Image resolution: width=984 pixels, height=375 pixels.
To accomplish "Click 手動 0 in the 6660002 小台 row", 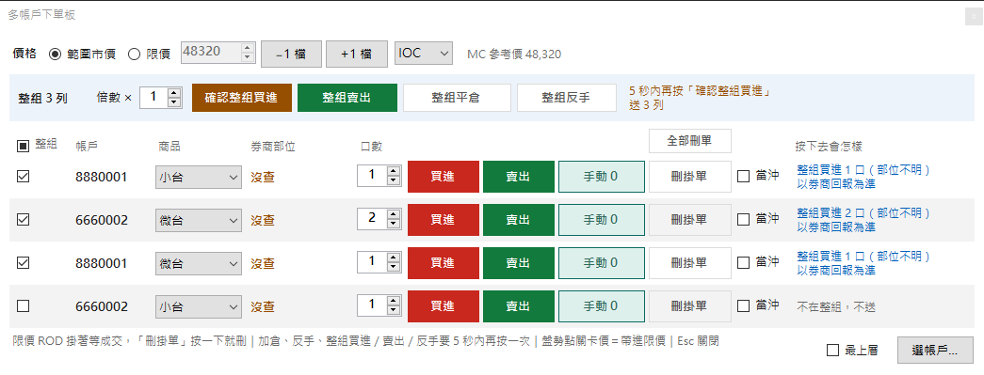I will pyautogui.click(x=601, y=306).
